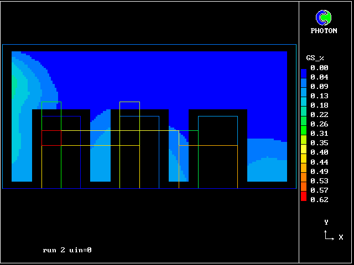The height and width of the screenshot is (265, 354).
Task: Click the 0.35 legend value label
Action: pyautogui.click(x=319, y=143)
